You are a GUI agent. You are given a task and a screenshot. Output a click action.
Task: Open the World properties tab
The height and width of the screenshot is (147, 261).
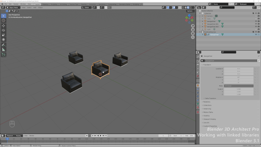click(198, 76)
